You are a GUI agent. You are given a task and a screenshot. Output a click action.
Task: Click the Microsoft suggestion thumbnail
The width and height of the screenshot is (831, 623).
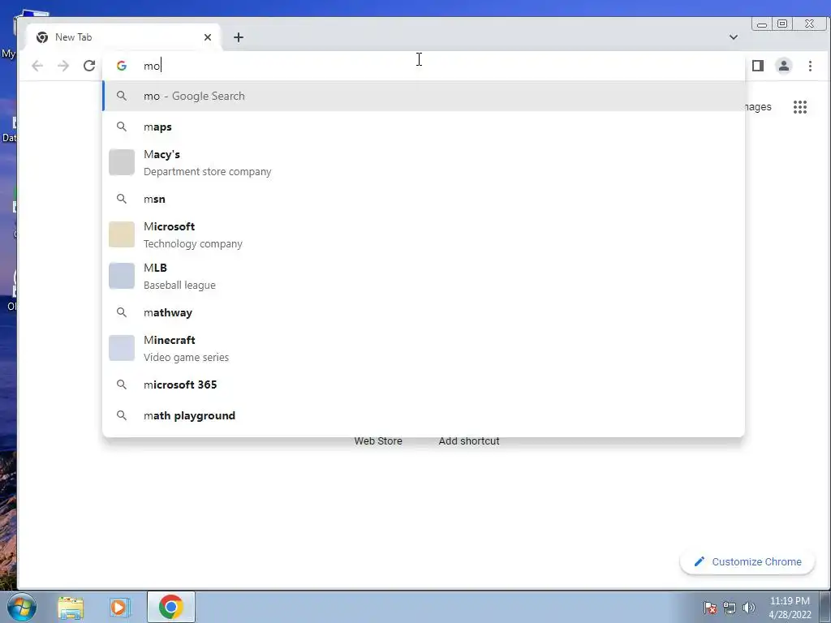click(x=122, y=234)
